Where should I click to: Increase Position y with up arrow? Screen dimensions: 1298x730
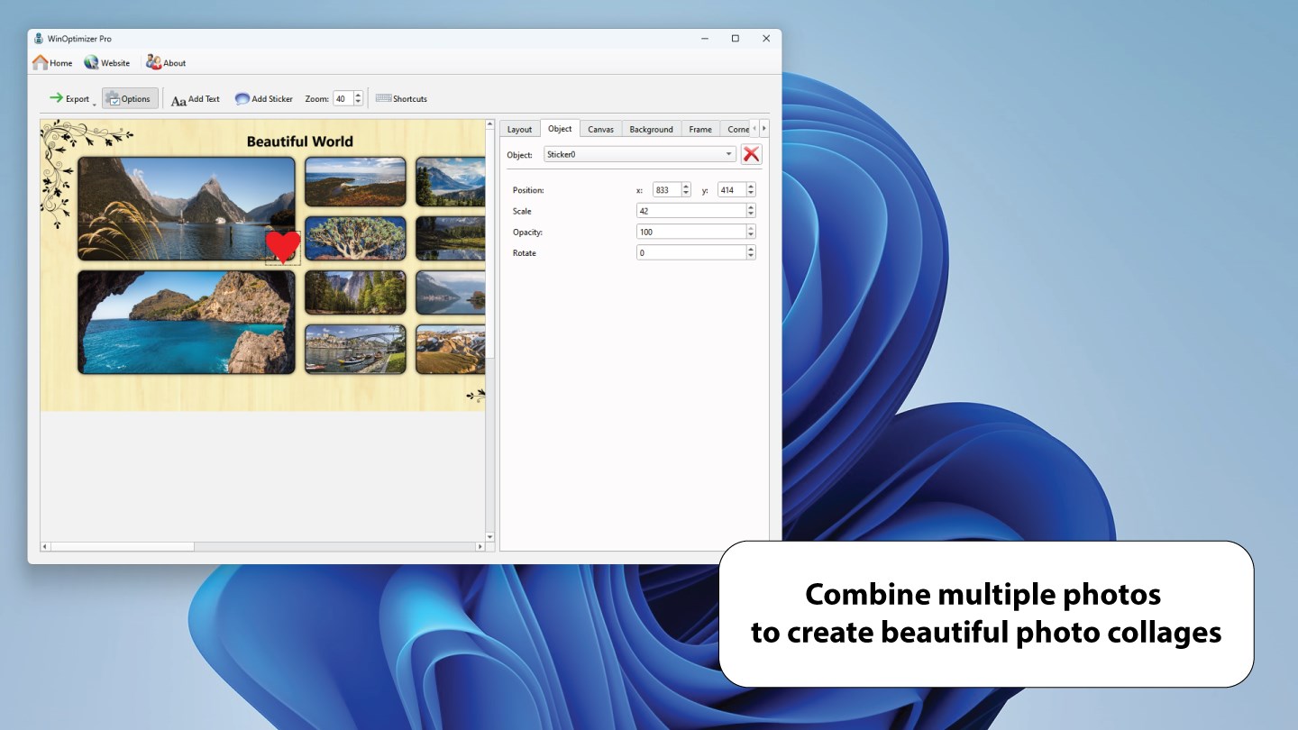tap(751, 187)
